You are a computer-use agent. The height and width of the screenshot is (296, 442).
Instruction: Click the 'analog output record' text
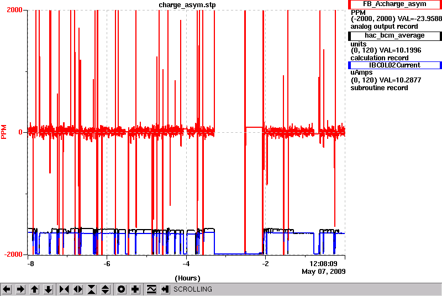pos(384,27)
